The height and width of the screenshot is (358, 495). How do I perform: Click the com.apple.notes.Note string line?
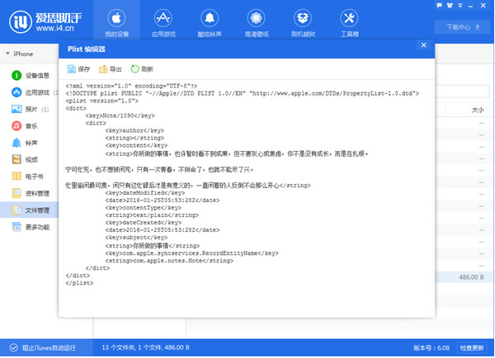[x=169, y=261]
